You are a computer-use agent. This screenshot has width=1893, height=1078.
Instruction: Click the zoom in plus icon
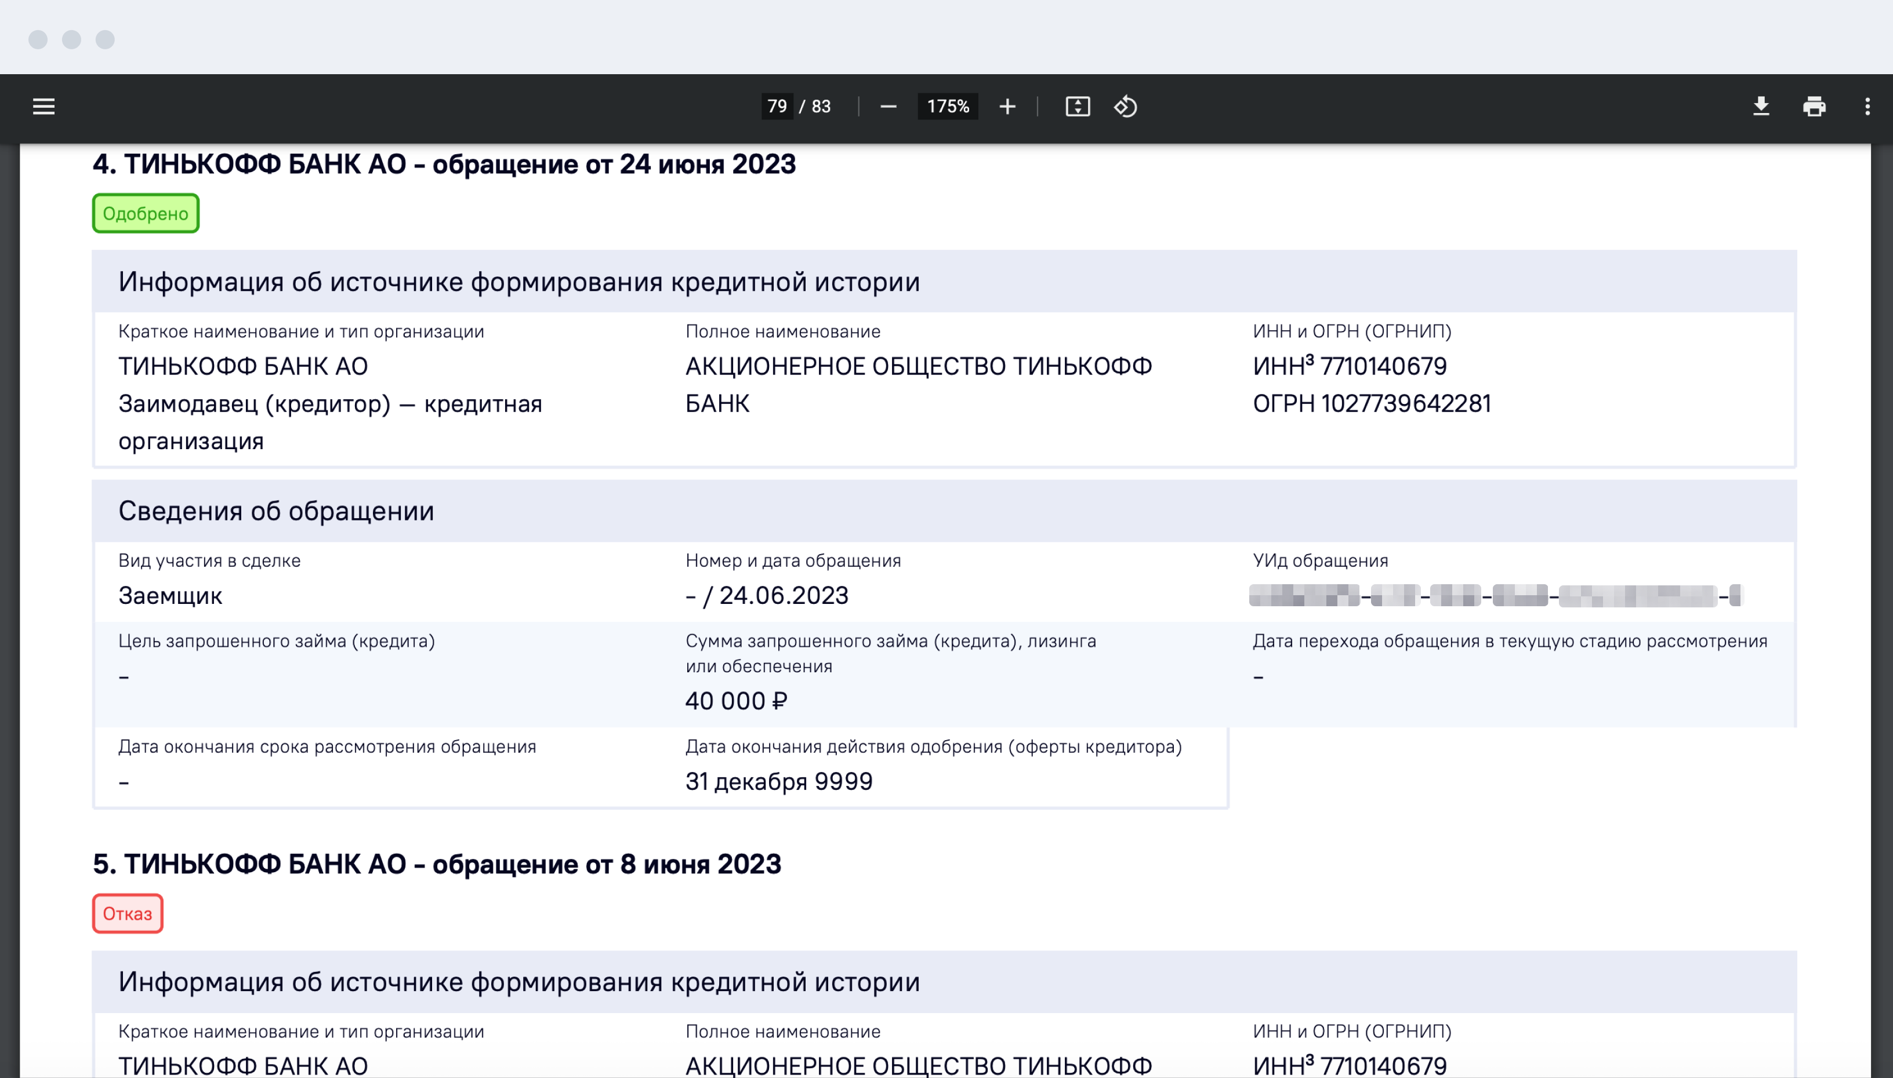[1007, 107]
